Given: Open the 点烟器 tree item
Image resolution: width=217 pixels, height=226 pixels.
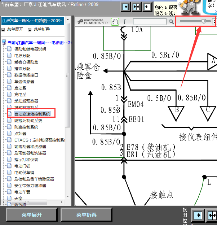Looking at the screenshot, I should (20, 134).
